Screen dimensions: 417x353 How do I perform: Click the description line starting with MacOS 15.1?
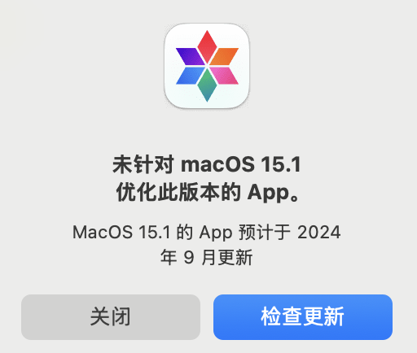click(x=207, y=233)
